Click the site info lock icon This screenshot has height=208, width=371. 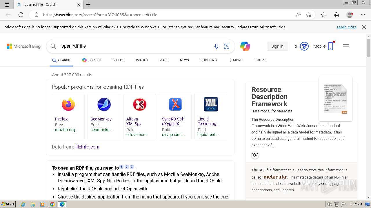pos(36,15)
